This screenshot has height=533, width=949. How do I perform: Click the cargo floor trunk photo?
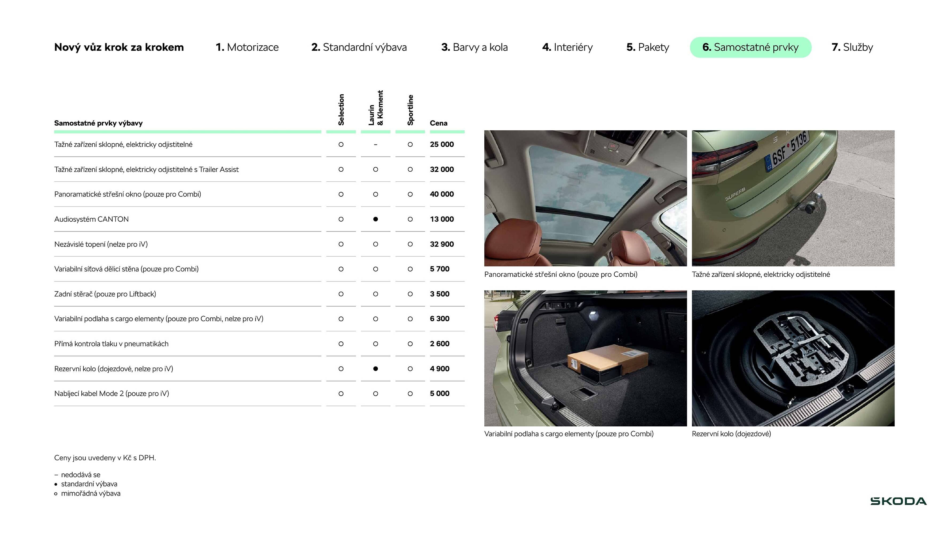click(585, 358)
